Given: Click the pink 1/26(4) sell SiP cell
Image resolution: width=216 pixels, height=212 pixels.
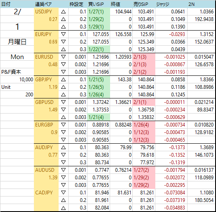Looking at the screenshot, I should click(x=144, y=125).
